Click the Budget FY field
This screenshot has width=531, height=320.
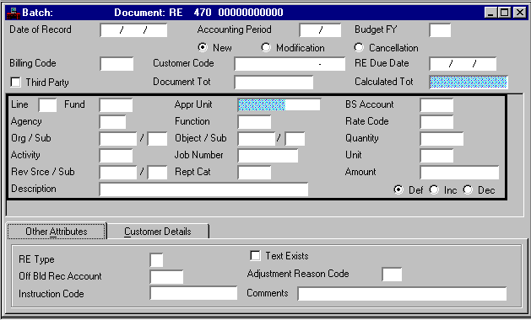(x=440, y=30)
